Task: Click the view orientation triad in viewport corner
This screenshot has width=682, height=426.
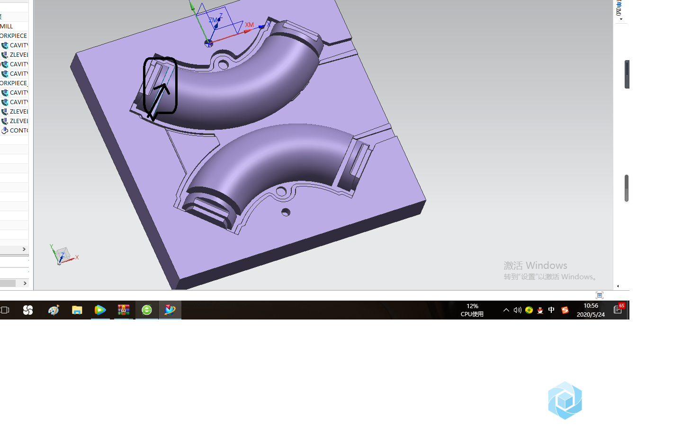Action: 64,255
